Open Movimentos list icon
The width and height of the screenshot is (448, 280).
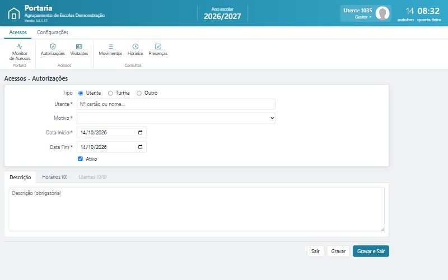[x=111, y=46]
